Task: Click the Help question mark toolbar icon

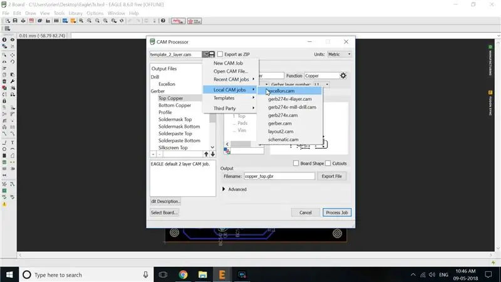Action: pos(163,21)
